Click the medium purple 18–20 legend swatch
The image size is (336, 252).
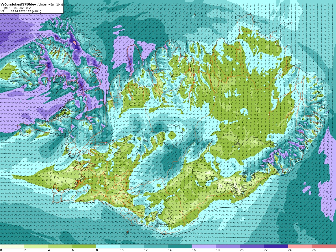[x=228, y=246]
